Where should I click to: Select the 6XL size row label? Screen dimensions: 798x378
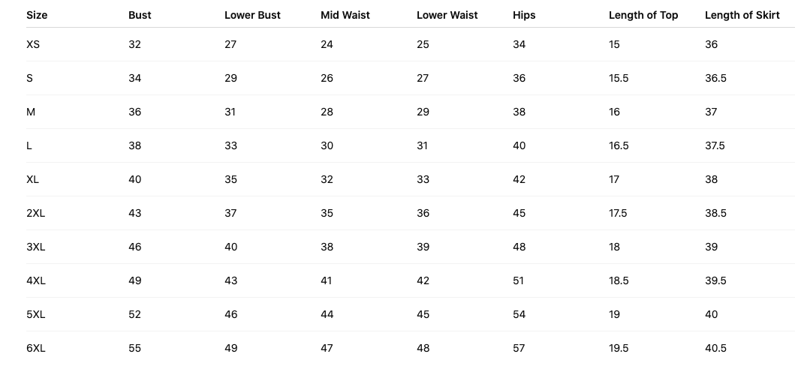(36, 348)
